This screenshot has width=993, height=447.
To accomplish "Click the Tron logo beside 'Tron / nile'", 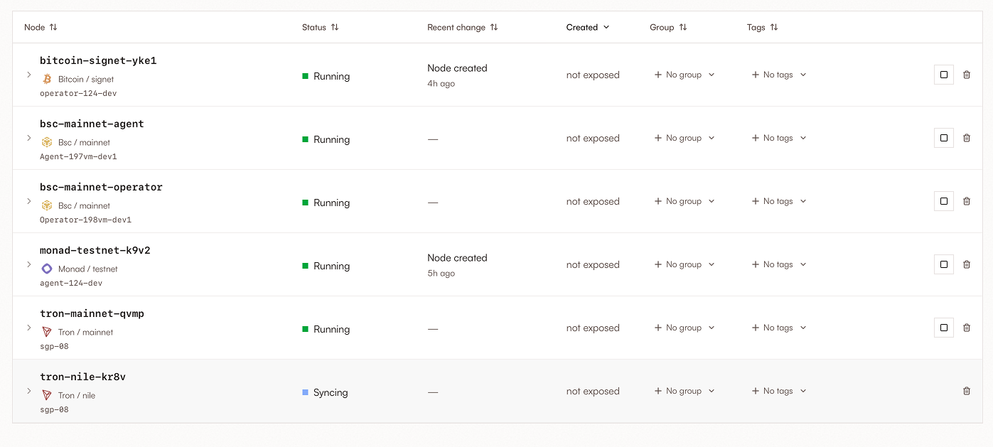I will 47,395.
